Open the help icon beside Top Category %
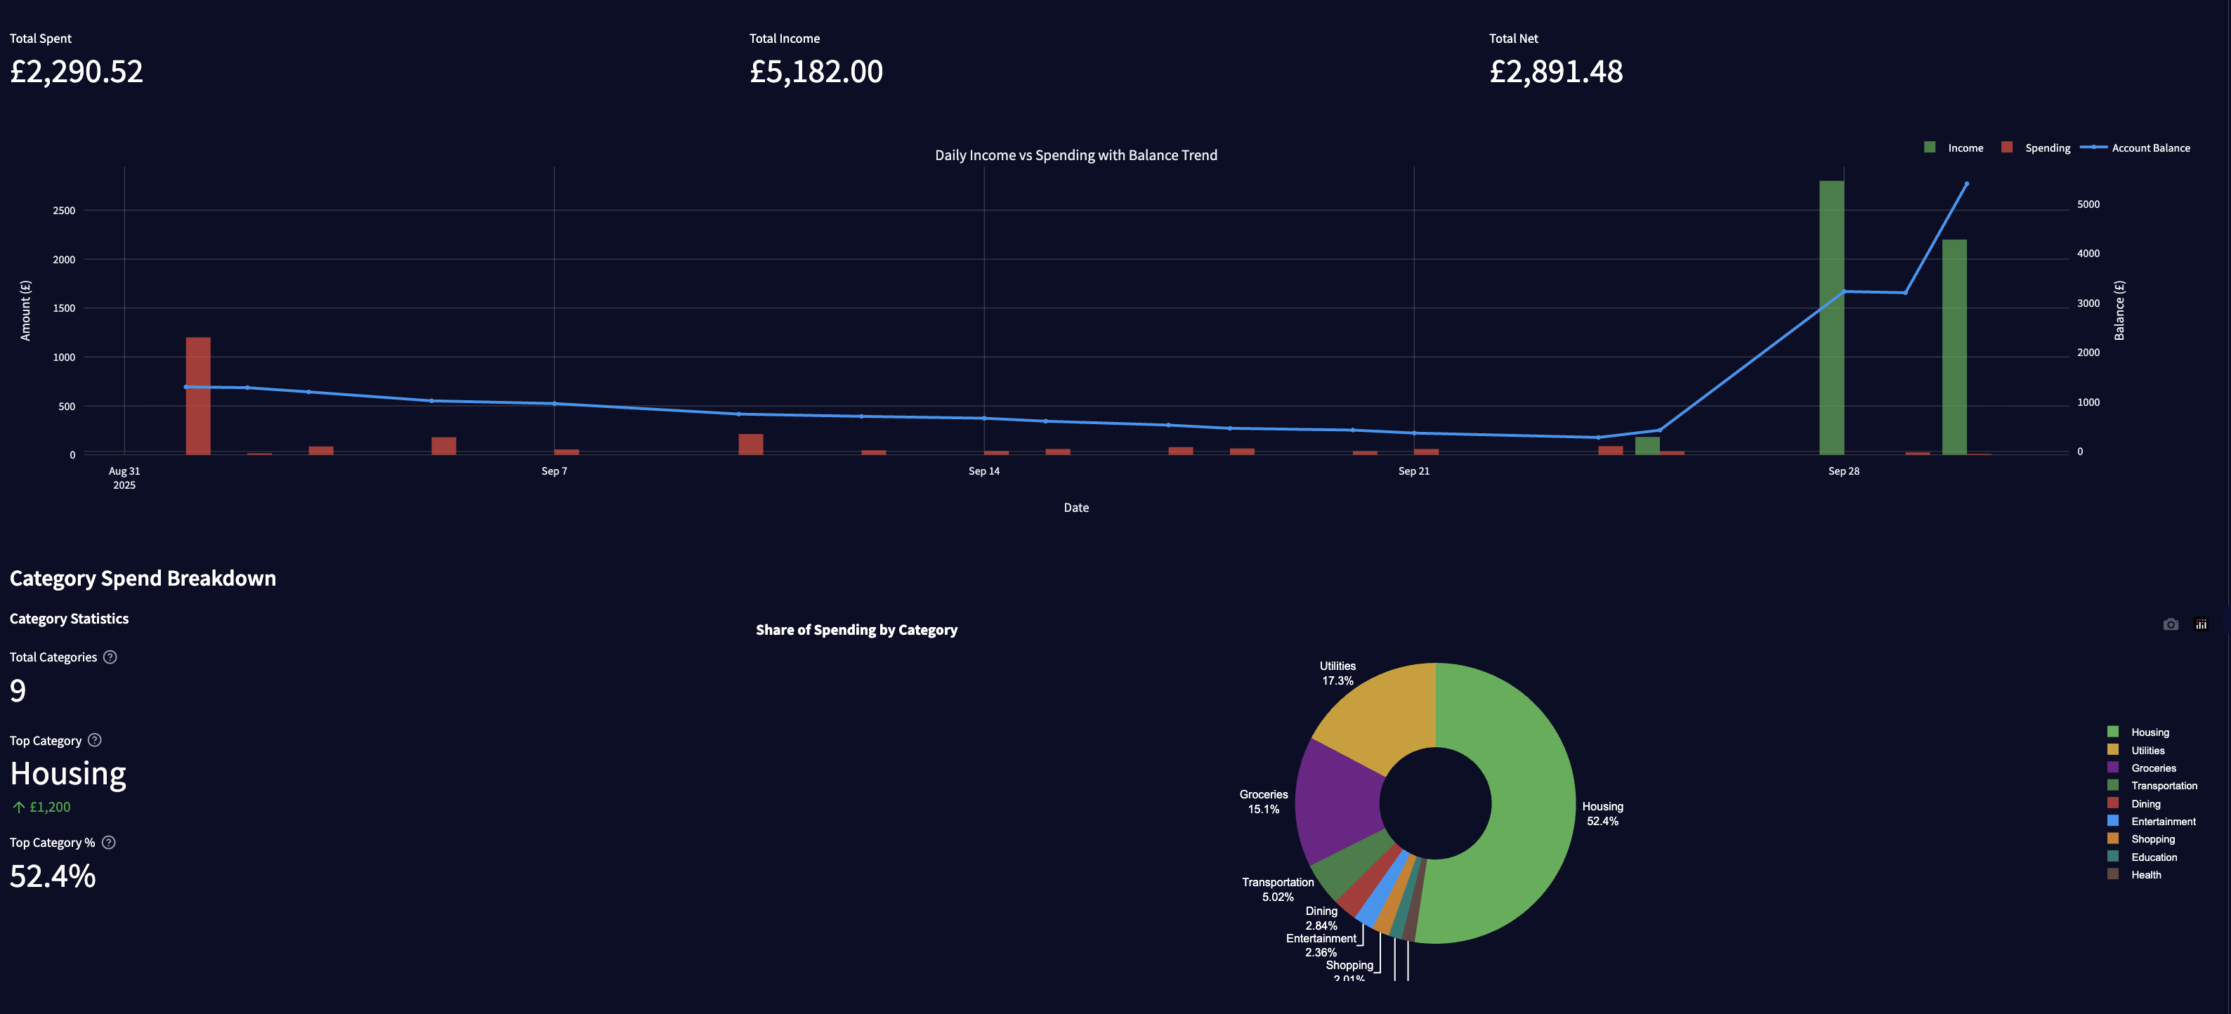Viewport: 2231px width, 1014px height. 108,842
